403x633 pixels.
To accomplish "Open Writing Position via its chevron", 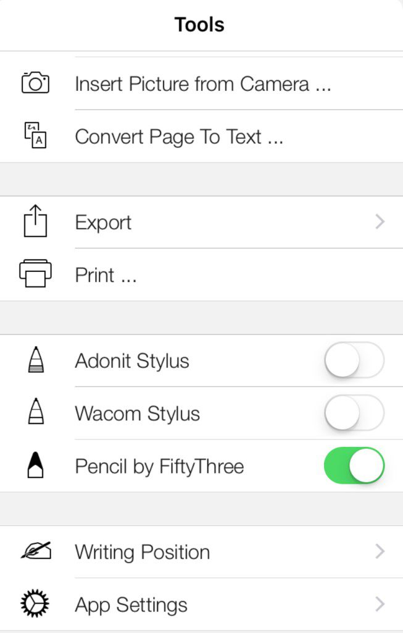I will coord(380,551).
